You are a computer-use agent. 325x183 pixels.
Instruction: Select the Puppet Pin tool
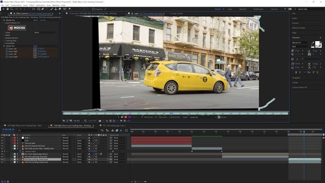(x=70, y=9)
